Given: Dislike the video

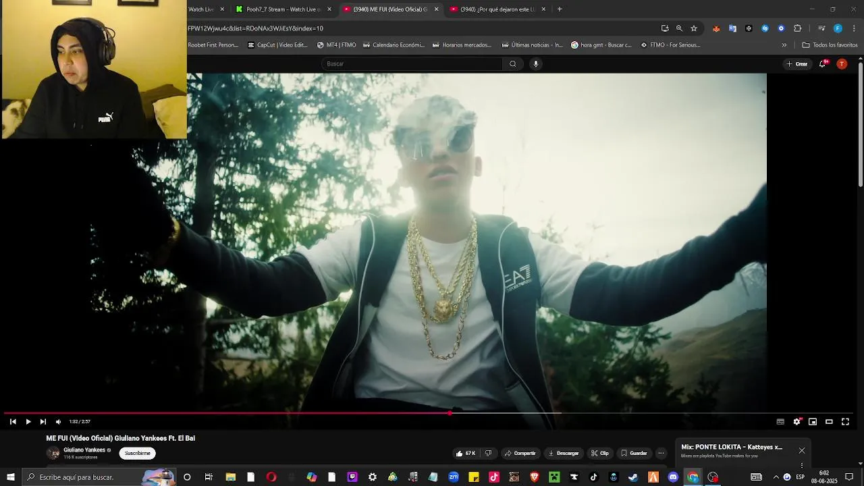Looking at the screenshot, I should click(x=488, y=454).
